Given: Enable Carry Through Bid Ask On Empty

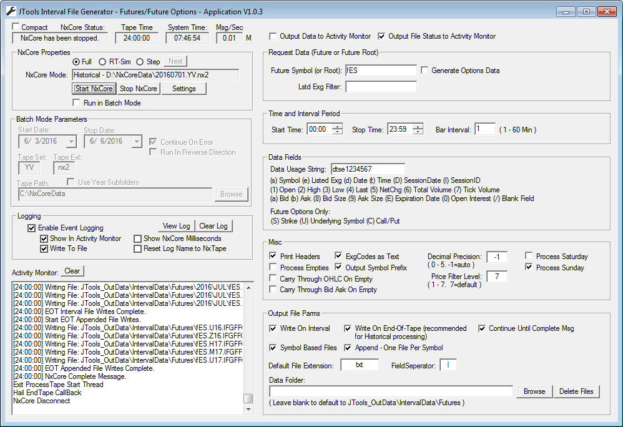Looking at the screenshot, I should (273, 289).
